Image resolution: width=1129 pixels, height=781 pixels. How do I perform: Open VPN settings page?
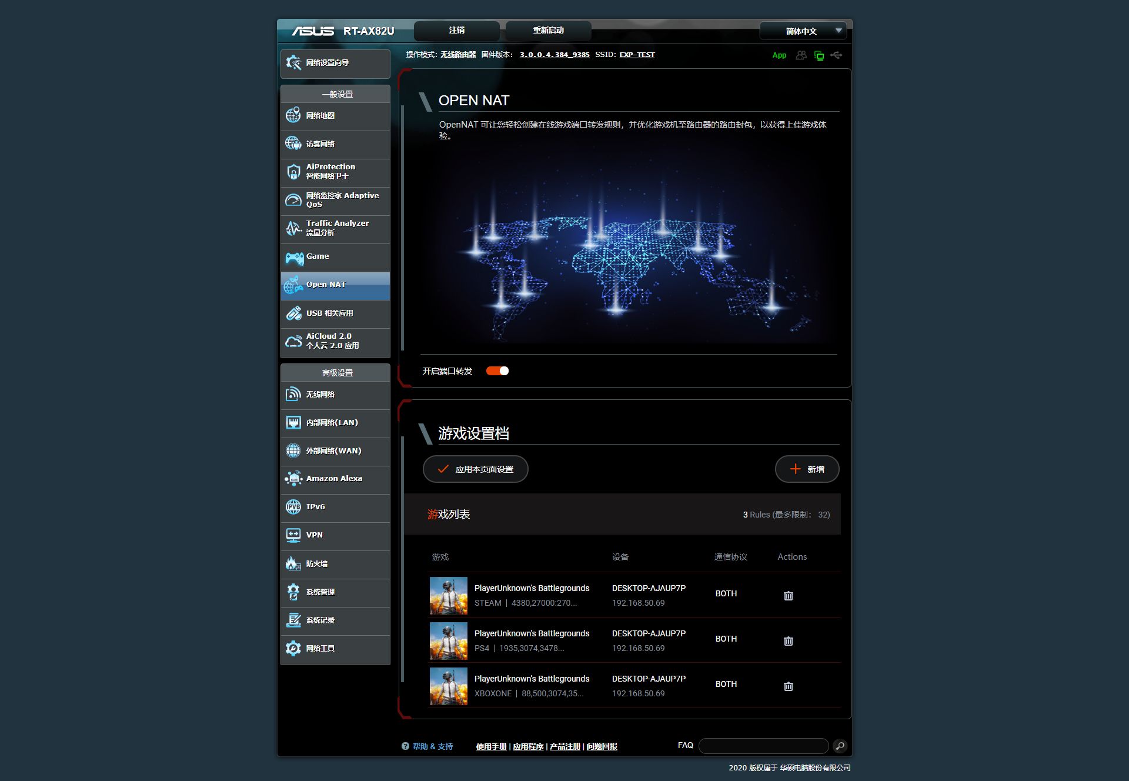(335, 536)
